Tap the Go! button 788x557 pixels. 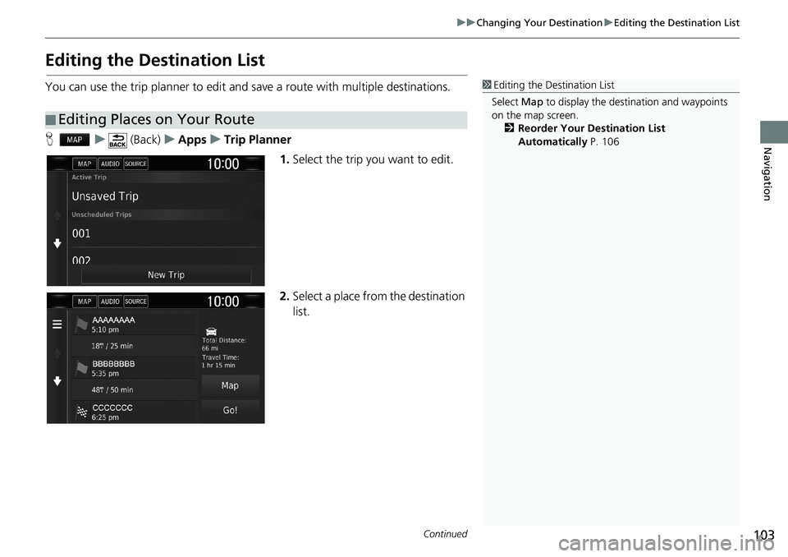point(230,410)
